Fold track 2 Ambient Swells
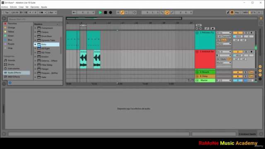 [x=197, y=52]
